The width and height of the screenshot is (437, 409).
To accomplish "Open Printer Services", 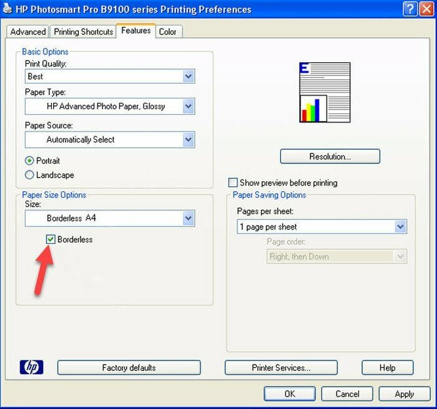I will (x=281, y=368).
